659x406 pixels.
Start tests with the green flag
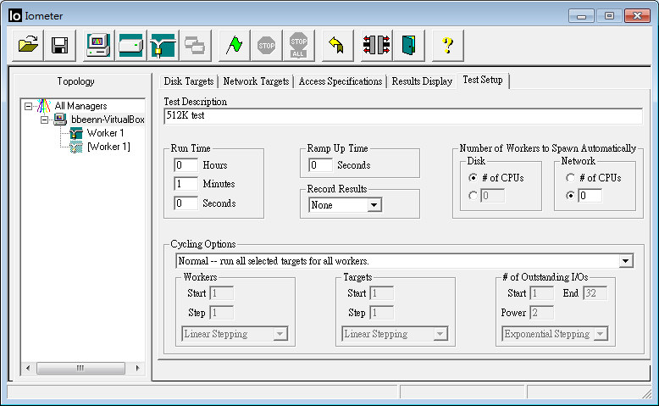tap(234, 46)
